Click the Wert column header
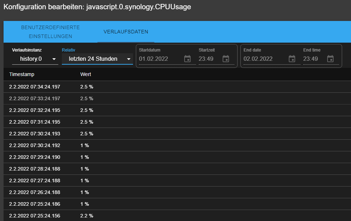The image size is (351, 221). pyautogui.click(x=86, y=74)
